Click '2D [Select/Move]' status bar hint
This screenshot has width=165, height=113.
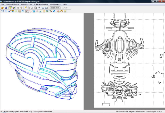[7, 111]
